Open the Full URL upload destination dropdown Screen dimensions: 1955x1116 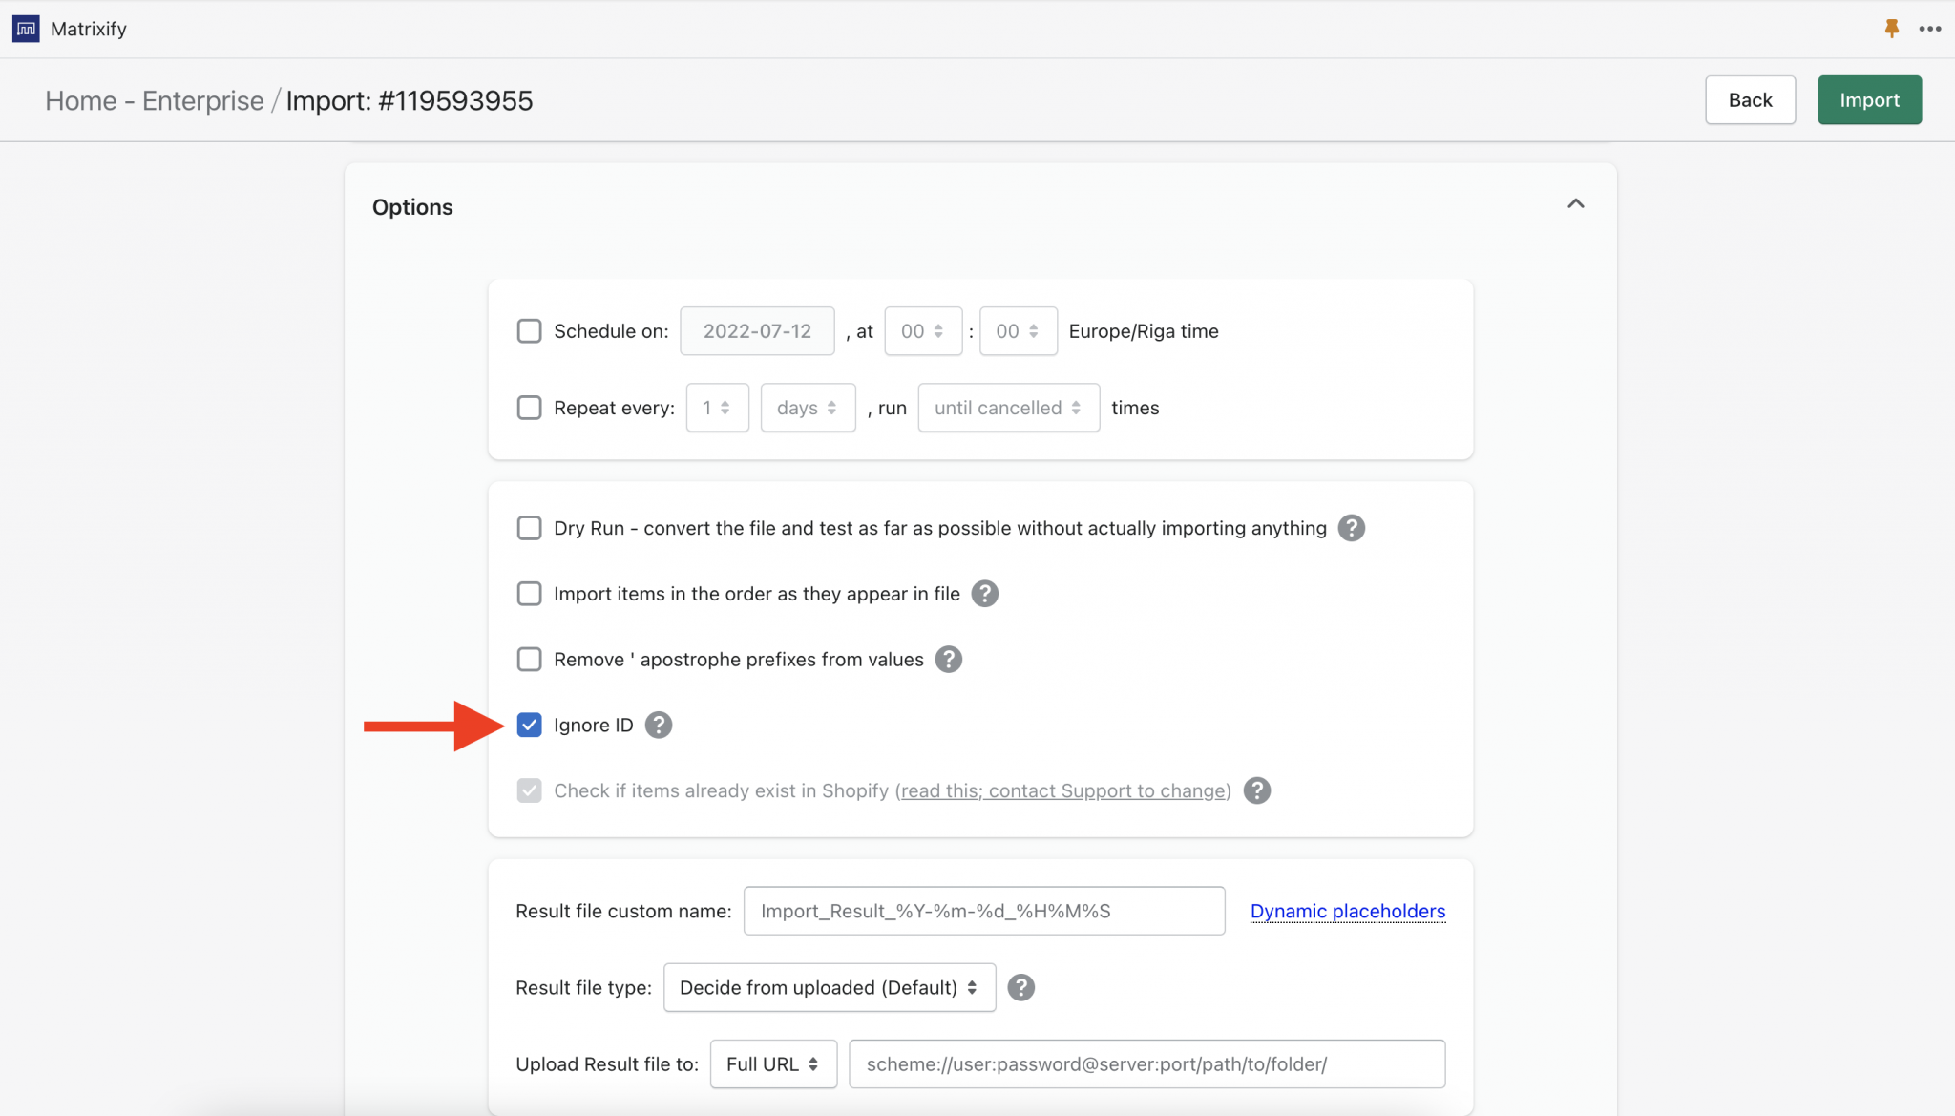click(773, 1063)
